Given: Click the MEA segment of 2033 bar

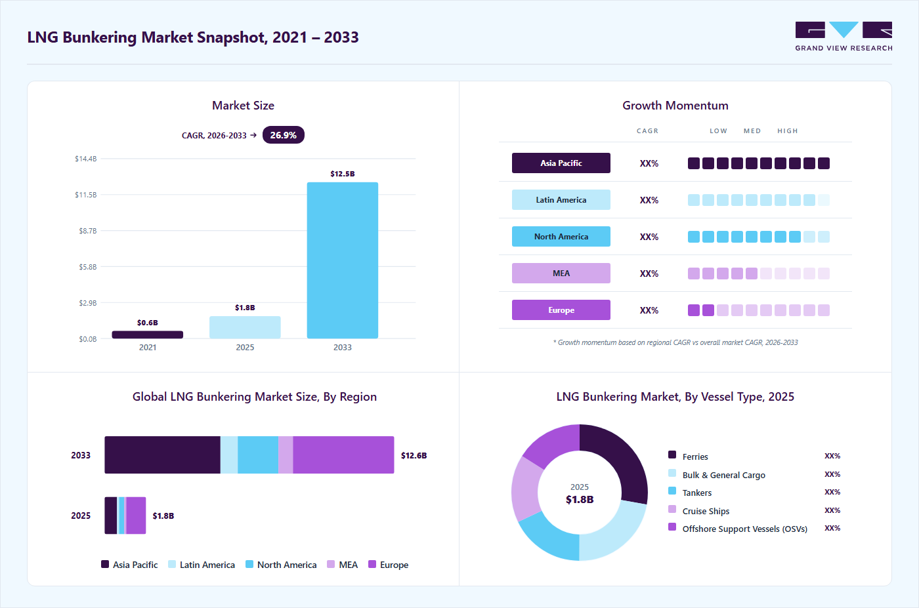Looking at the screenshot, I should click(286, 455).
